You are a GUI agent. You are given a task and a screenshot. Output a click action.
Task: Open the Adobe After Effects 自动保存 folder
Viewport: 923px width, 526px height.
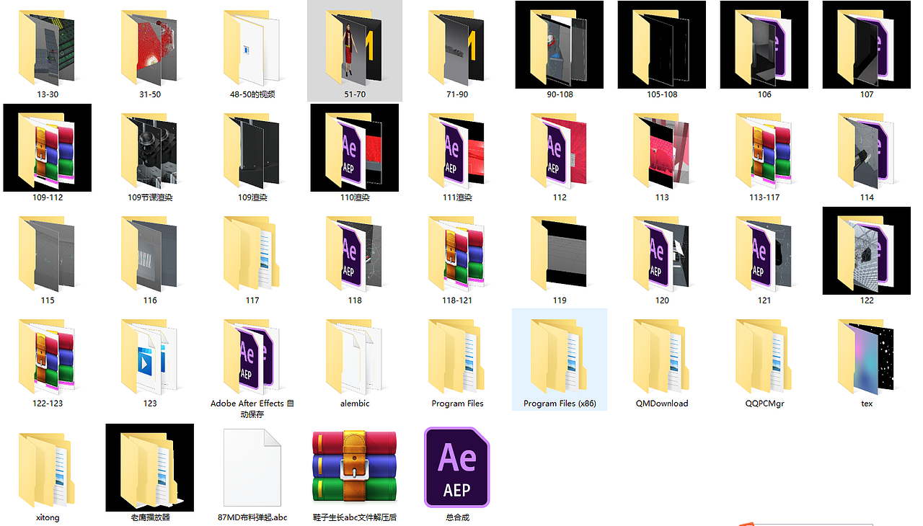[x=252, y=357]
